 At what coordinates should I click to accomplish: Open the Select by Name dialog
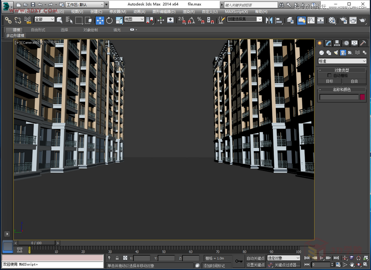point(69,21)
